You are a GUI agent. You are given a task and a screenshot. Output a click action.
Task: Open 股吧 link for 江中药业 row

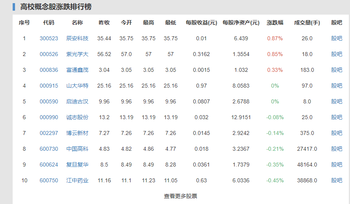tap(337, 180)
